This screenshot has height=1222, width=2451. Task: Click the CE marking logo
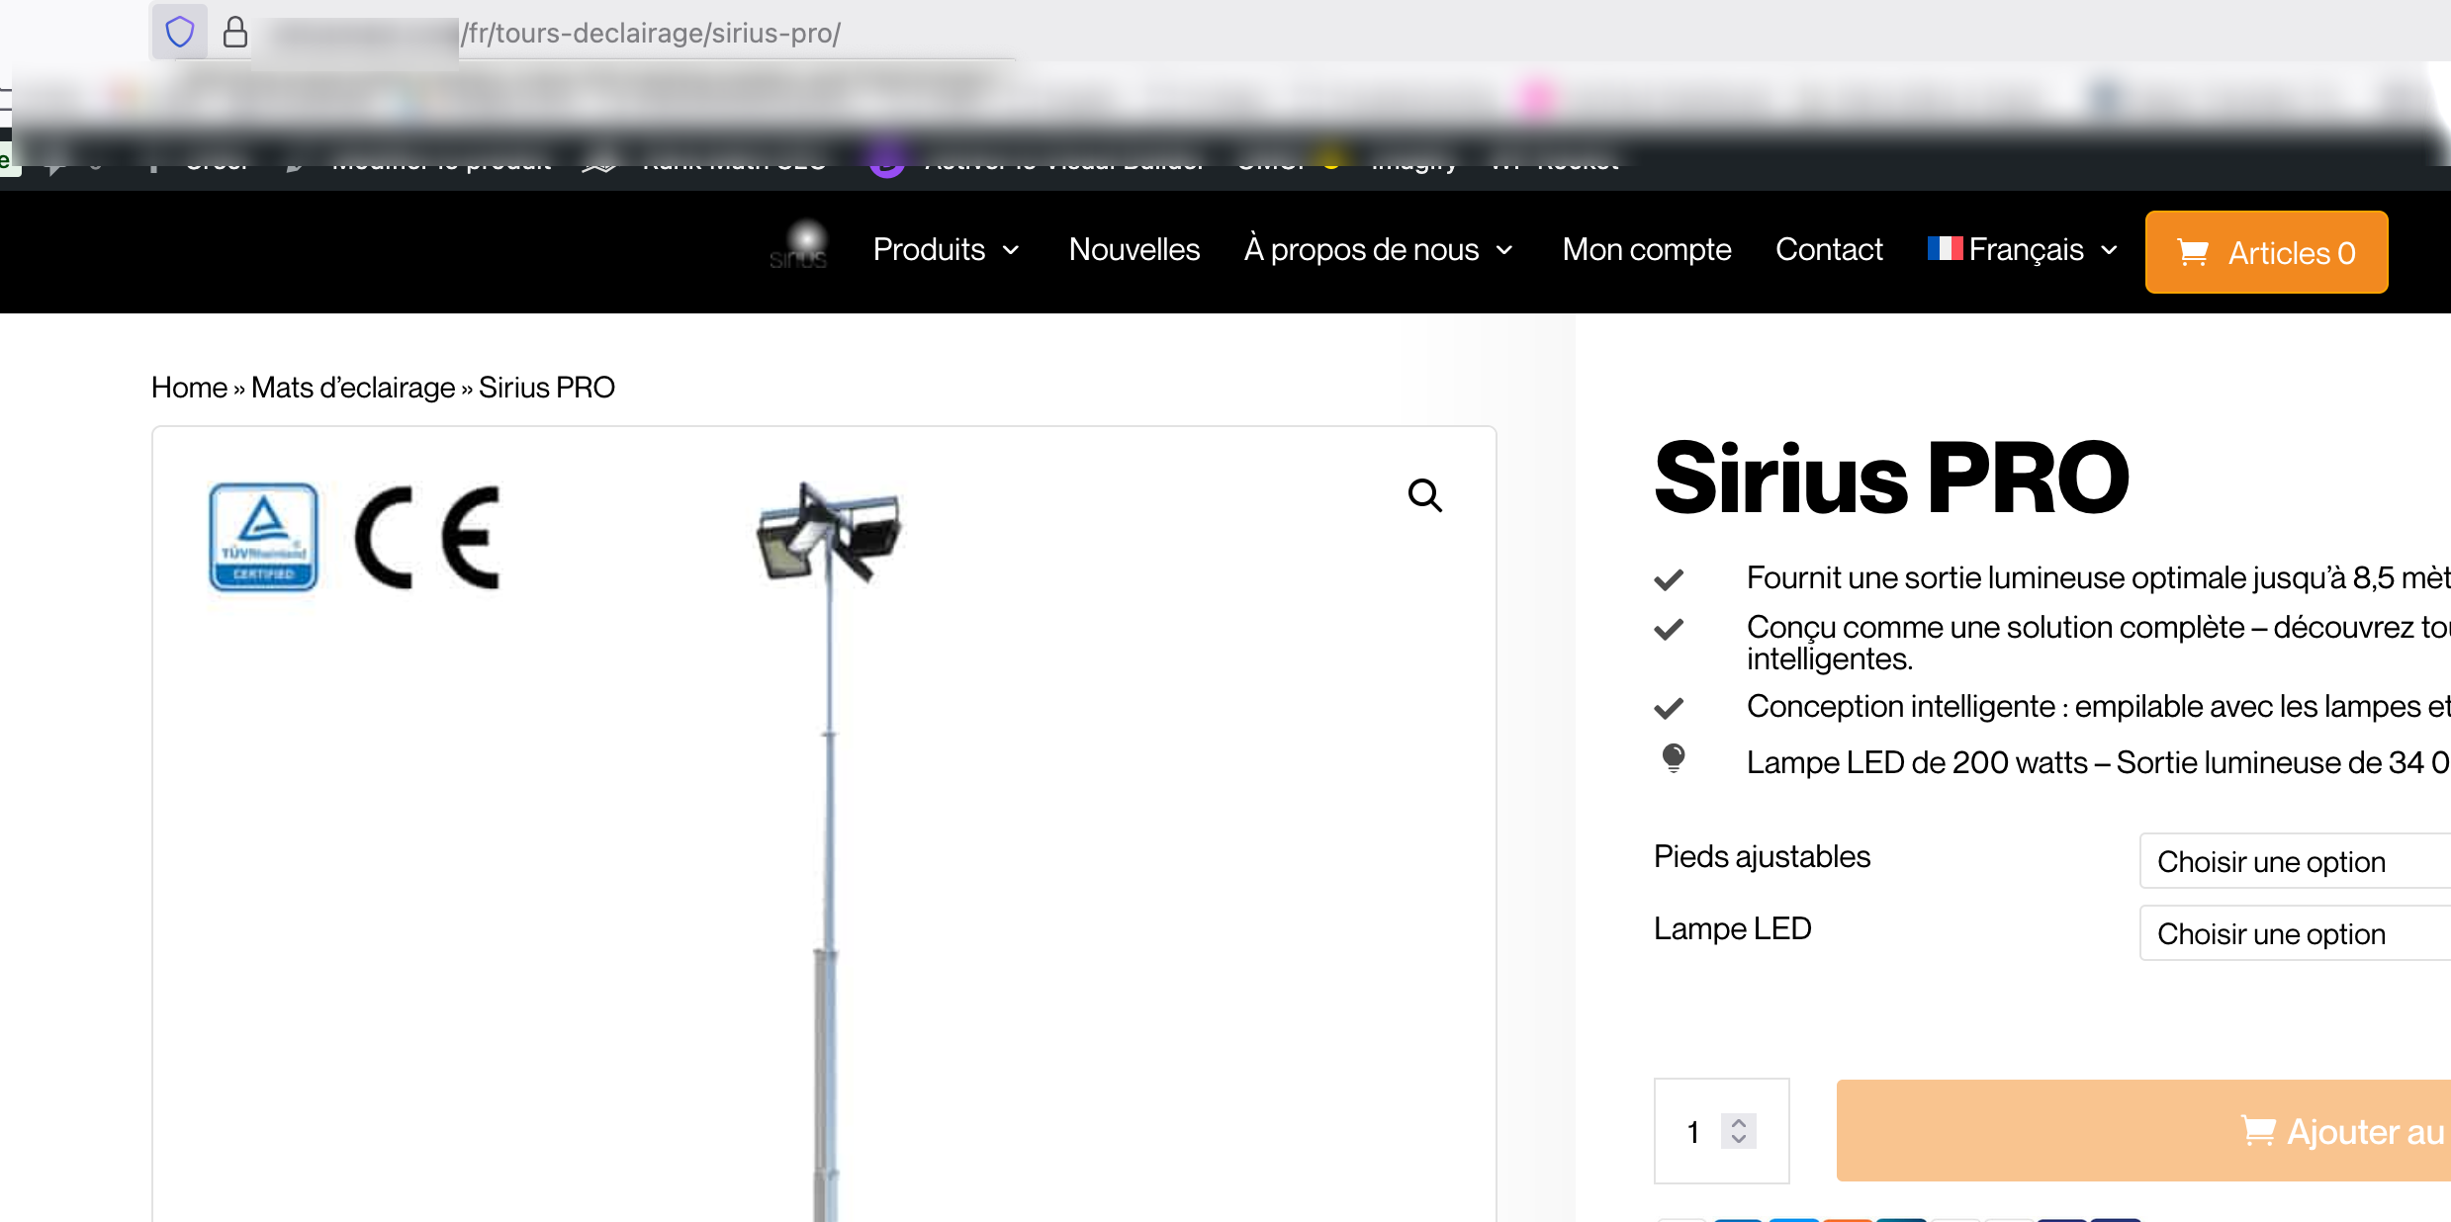pos(427,538)
